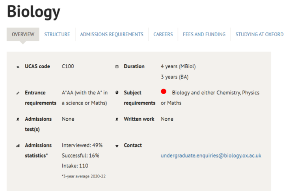Click the Biology page heading

34,12
